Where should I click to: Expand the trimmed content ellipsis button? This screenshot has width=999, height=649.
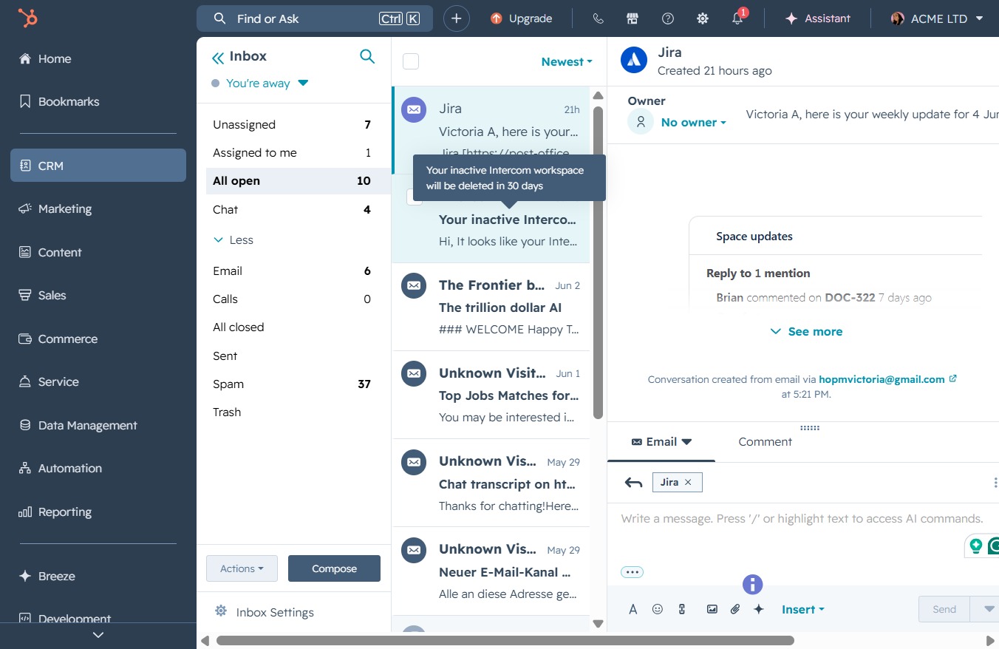pyautogui.click(x=633, y=572)
